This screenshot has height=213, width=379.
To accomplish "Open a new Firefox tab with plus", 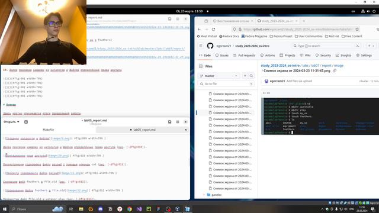I will pos(304,21).
